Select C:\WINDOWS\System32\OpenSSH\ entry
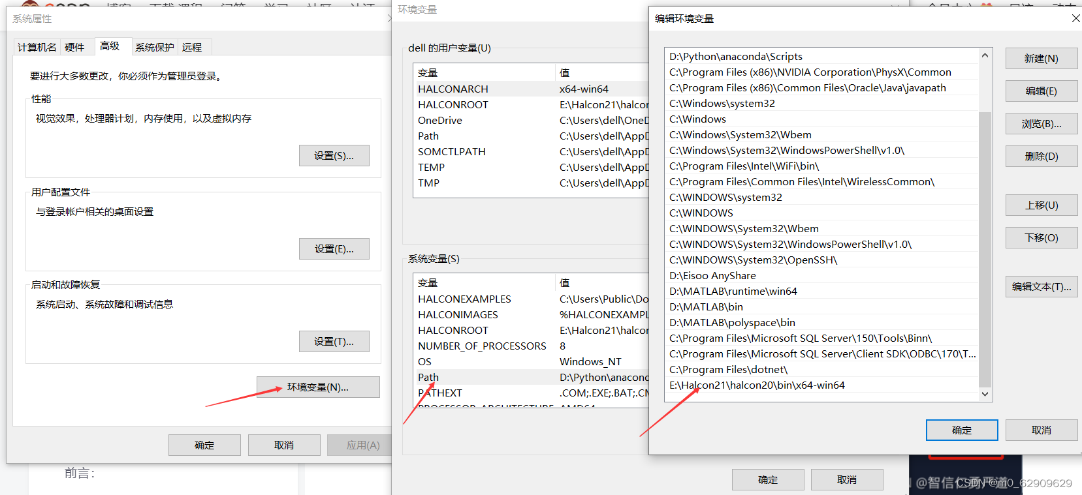This screenshot has height=495, width=1082. tap(821, 260)
